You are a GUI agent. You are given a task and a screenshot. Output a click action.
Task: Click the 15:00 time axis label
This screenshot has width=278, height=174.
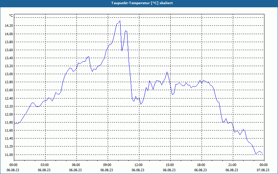coord(170,165)
